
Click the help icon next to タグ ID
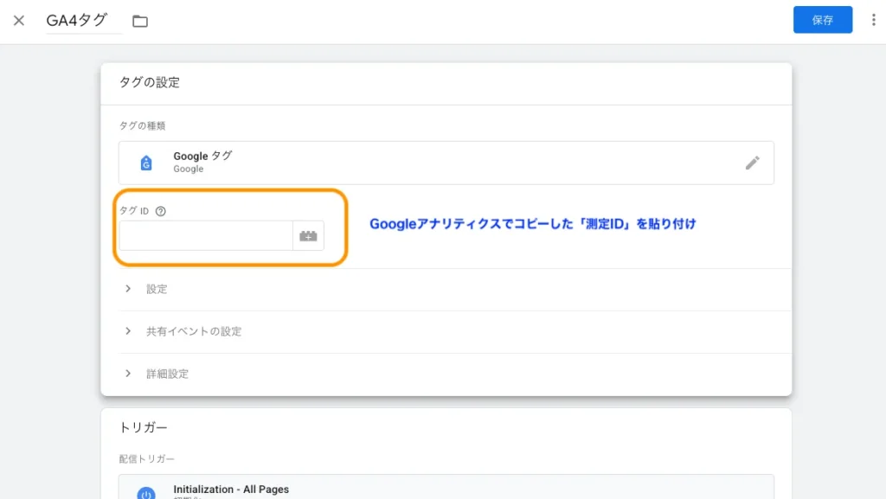[x=160, y=211]
